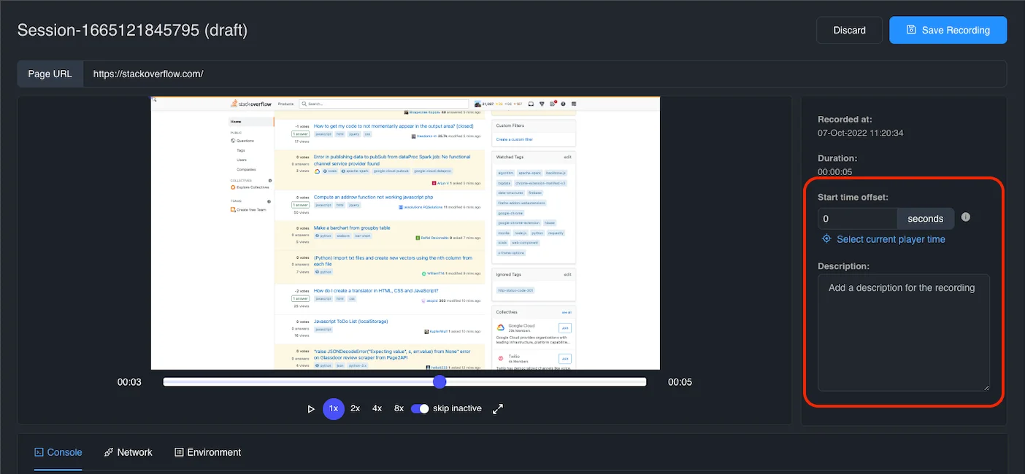Click the http-status-code-301 ignored tag
The height and width of the screenshot is (474, 1025).
point(515,290)
